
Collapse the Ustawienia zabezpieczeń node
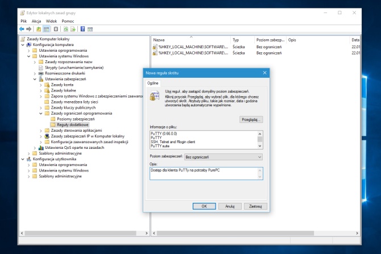(x=35, y=79)
